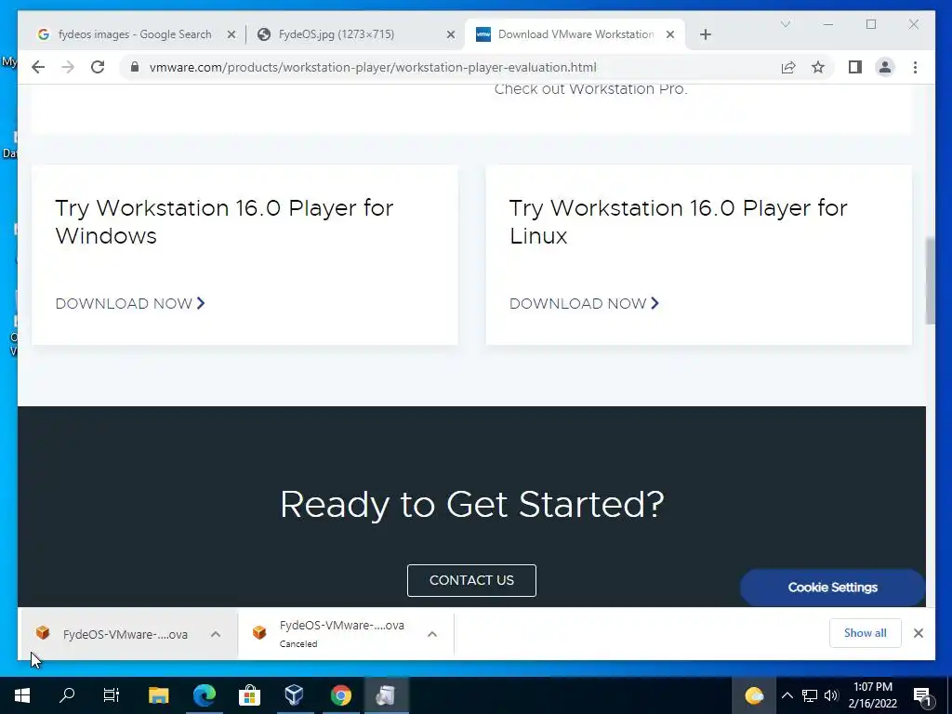Click the Contact Us button
Viewport: 952px width, 714px height.
click(471, 580)
